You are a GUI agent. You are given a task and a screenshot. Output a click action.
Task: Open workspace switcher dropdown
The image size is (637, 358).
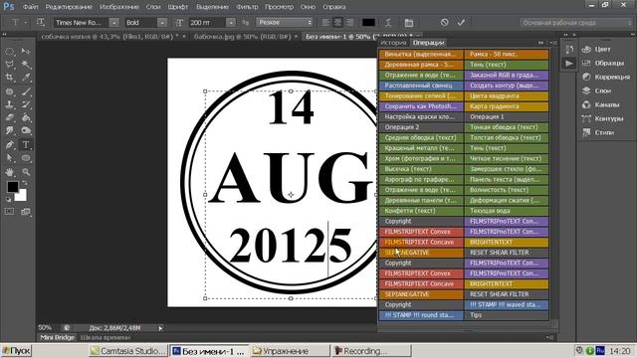click(576, 23)
